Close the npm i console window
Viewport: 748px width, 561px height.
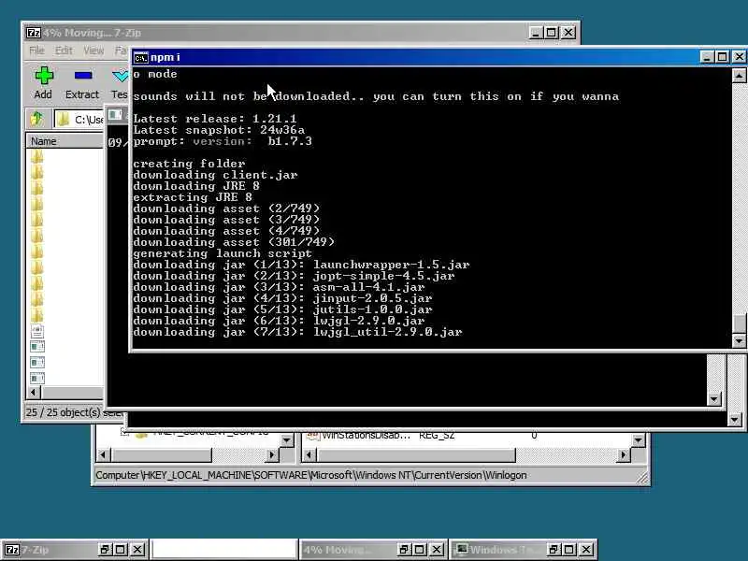tap(739, 57)
